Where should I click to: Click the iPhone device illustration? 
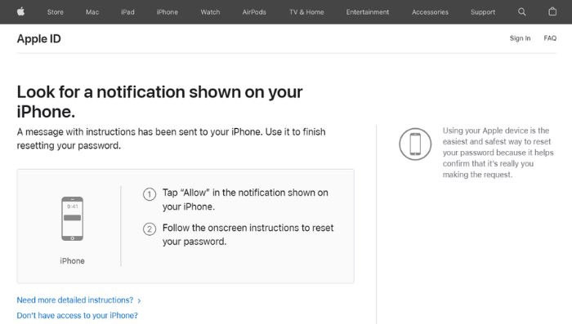click(72, 219)
